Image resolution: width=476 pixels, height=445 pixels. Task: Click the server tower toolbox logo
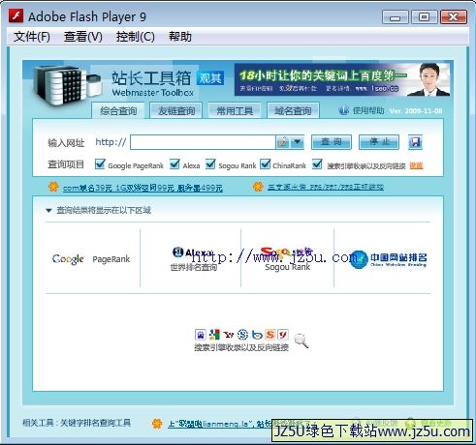[x=67, y=86]
